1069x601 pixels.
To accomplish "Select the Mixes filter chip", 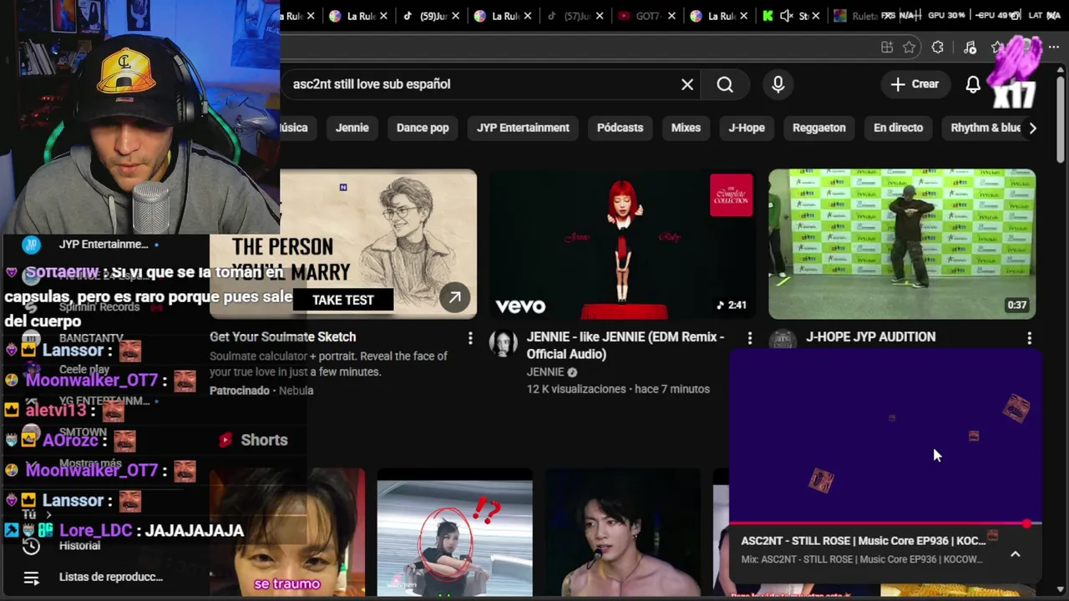I will click(x=686, y=128).
